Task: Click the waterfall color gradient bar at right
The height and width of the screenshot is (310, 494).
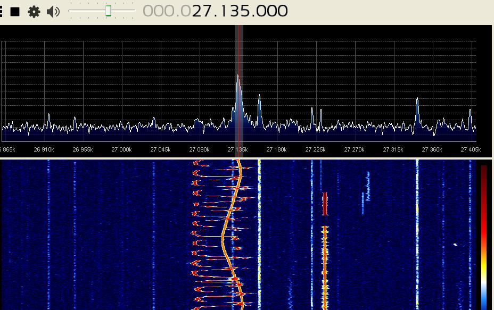Action: [484, 234]
